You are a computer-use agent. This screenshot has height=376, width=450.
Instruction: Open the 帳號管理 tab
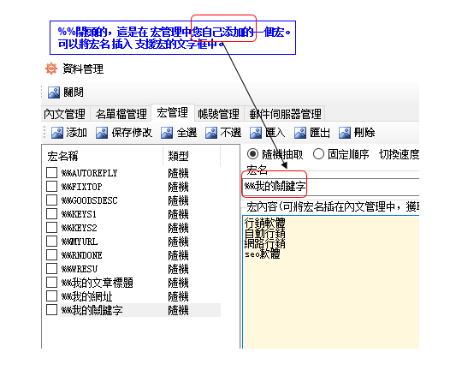tap(219, 114)
